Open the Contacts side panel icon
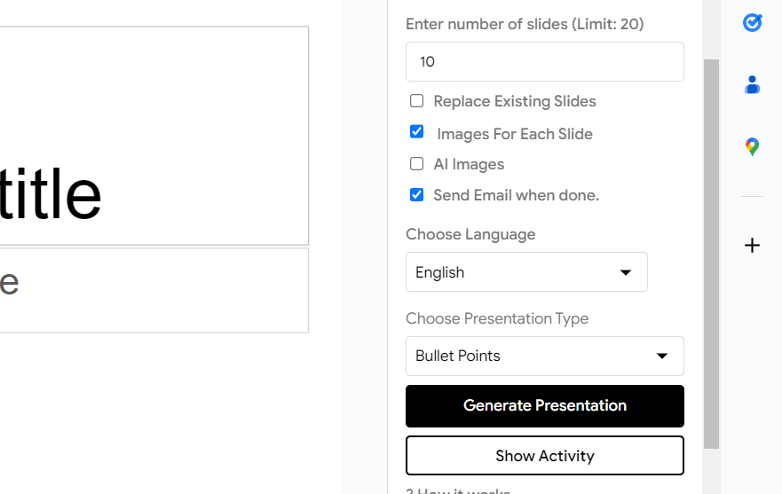The image size is (782, 494). point(752,85)
